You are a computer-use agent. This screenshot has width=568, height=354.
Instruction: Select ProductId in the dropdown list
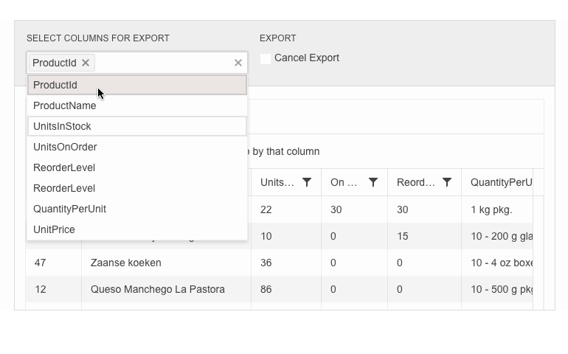tap(137, 85)
